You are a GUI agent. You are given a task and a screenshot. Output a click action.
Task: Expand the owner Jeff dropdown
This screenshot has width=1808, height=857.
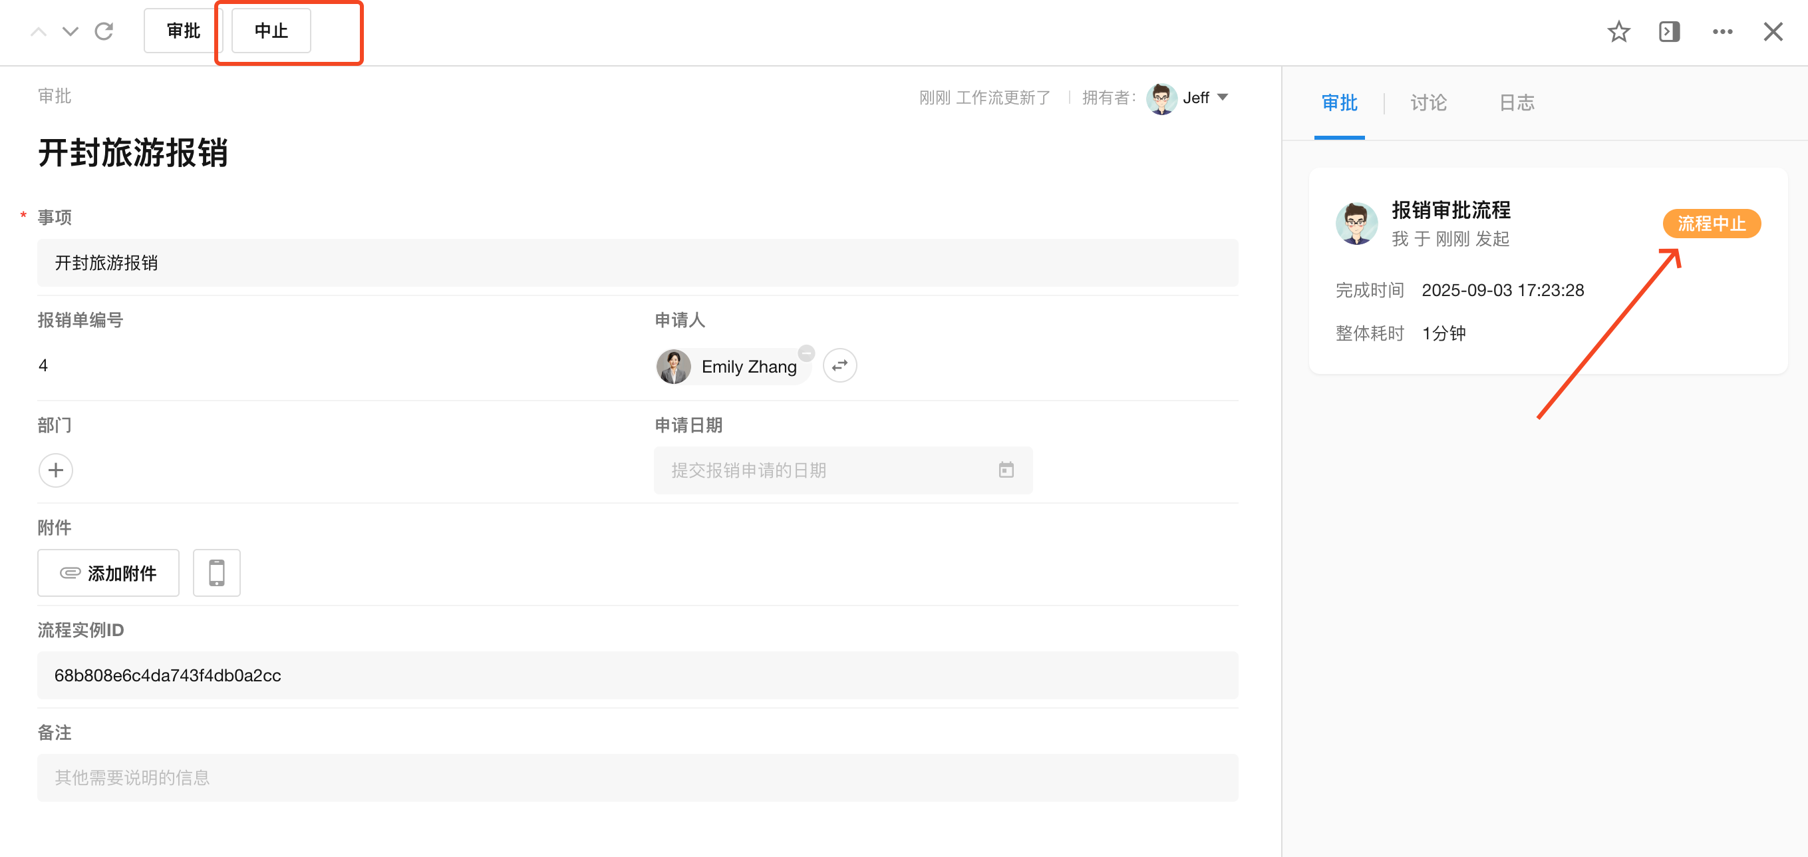tap(1223, 98)
